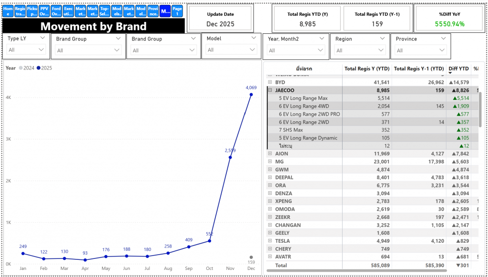
Task: Click the December 4,069 data point
Action: pos(251,95)
